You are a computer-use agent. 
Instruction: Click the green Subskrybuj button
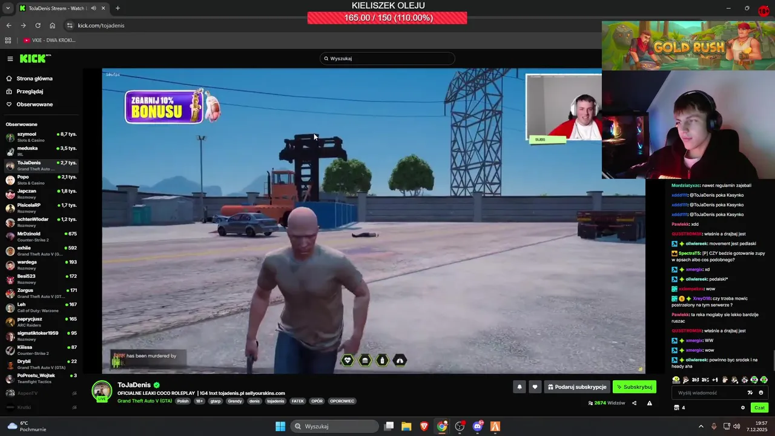pyautogui.click(x=635, y=387)
